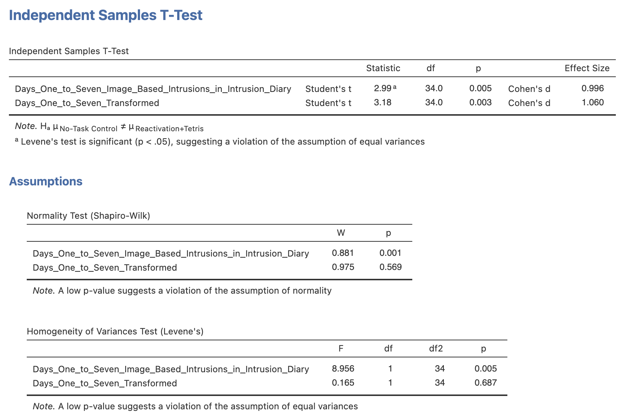
Task: Click the Effect Size column header
Action: (x=587, y=68)
